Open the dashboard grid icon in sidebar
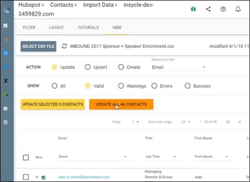The width and height of the screenshot is (250, 182). coord(5,25)
